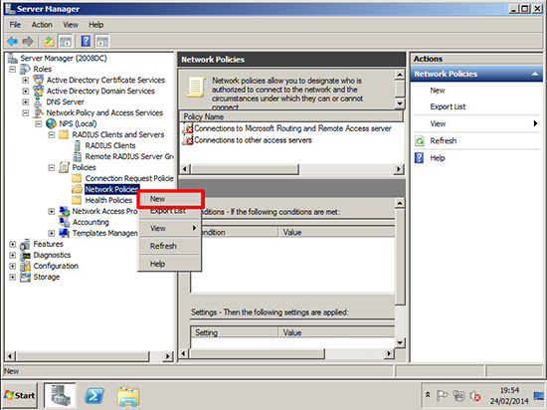Click the volume tray icon
The height and width of the screenshot is (410, 547).
click(474, 396)
